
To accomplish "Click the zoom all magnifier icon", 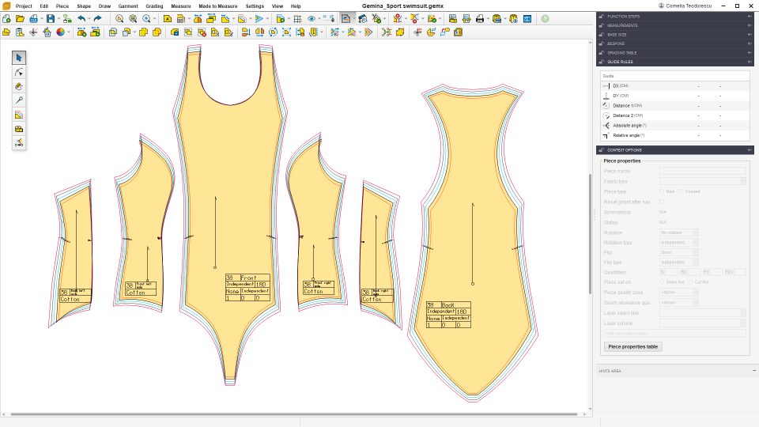I will click(x=133, y=19).
